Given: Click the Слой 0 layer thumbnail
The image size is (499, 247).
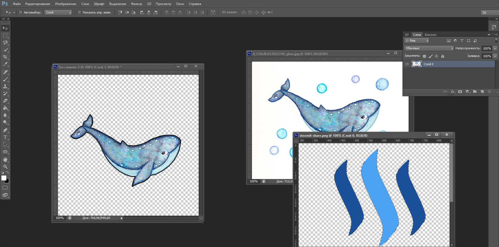Looking at the screenshot, I should coord(416,64).
